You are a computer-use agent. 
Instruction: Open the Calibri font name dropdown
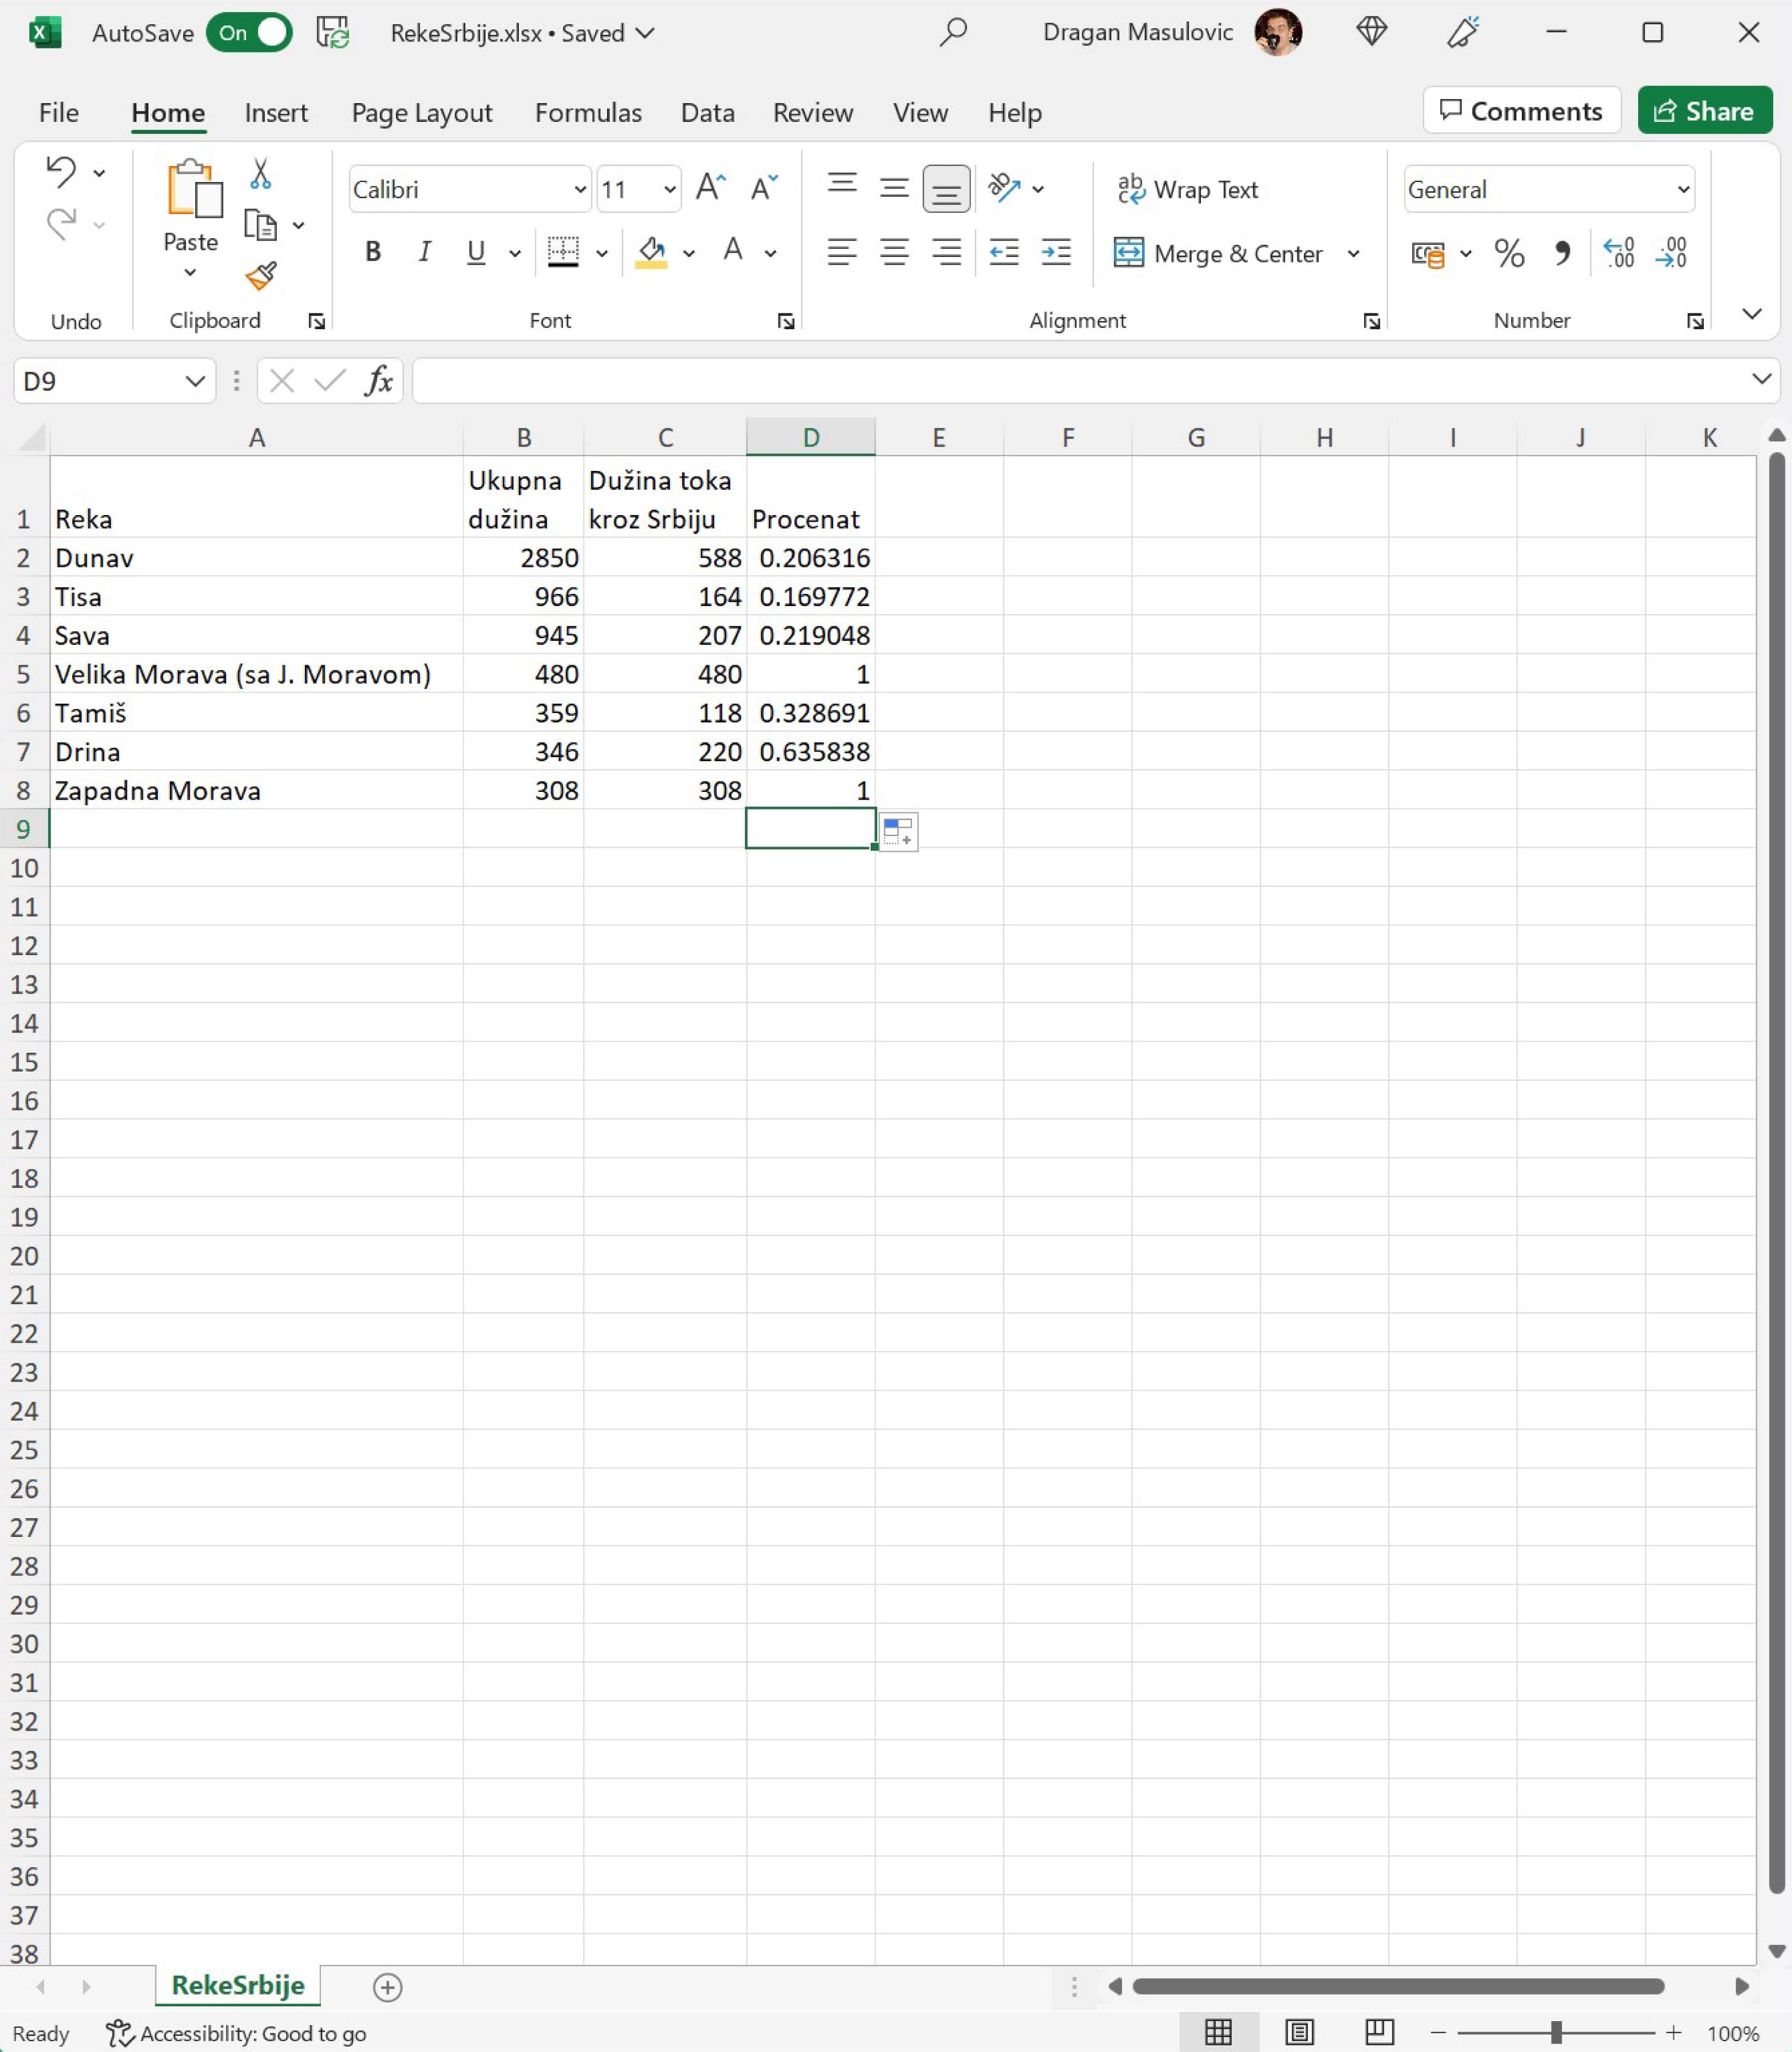tap(579, 189)
